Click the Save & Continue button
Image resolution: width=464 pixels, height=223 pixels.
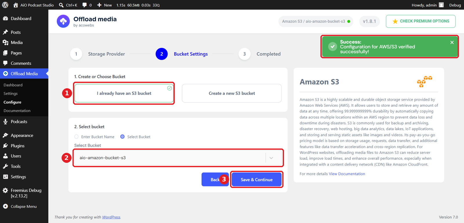point(257,180)
